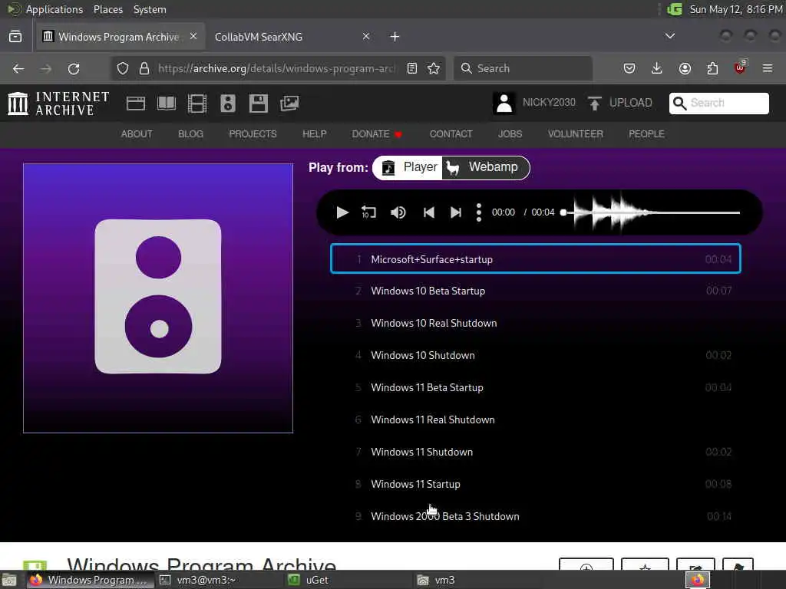Skip to previous track
The image size is (786, 589).
pyautogui.click(x=428, y=212)
